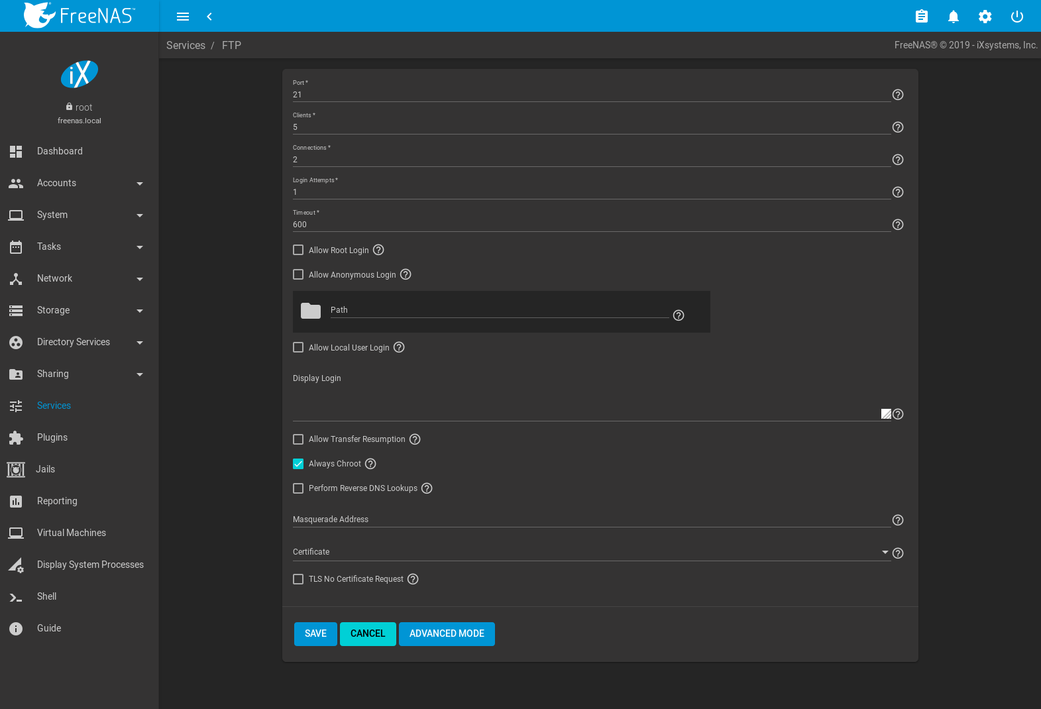Expand the Tasks menu arrow
This screenshot has width=1041, height=709.
click(x=140, y=247)
